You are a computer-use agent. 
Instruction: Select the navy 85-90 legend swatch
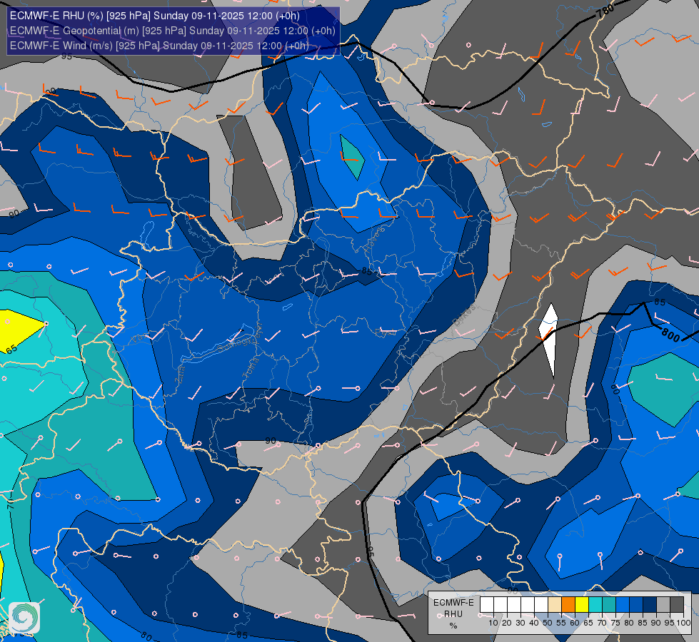650,604
